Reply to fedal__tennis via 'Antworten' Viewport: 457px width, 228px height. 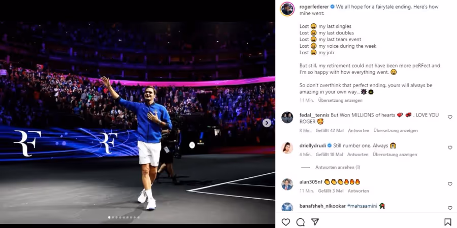[358, 131]
